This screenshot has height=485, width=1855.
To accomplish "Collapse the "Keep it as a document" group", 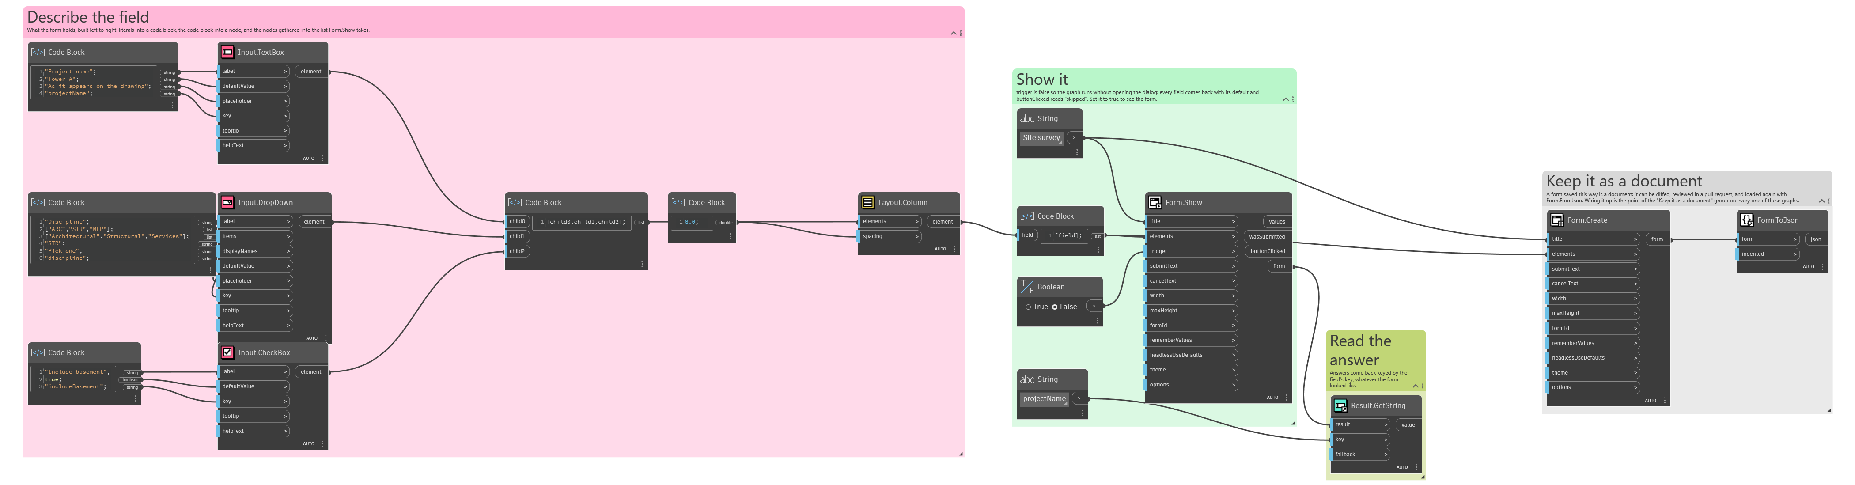I will (1822, 201).
